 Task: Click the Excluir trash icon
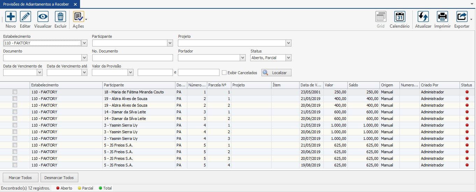(x=60, y=17)
